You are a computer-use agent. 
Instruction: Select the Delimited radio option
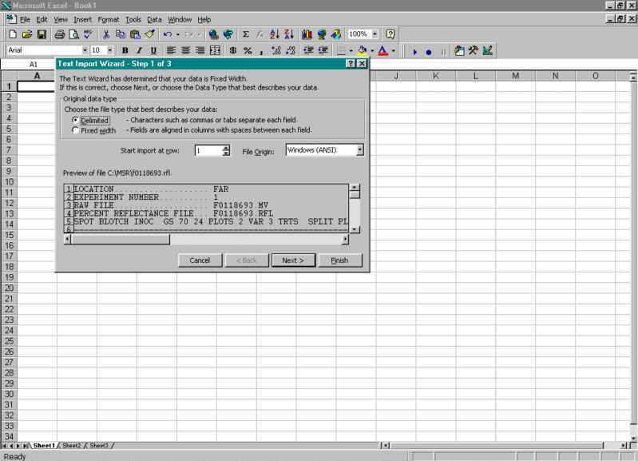[x=75, y=120]
